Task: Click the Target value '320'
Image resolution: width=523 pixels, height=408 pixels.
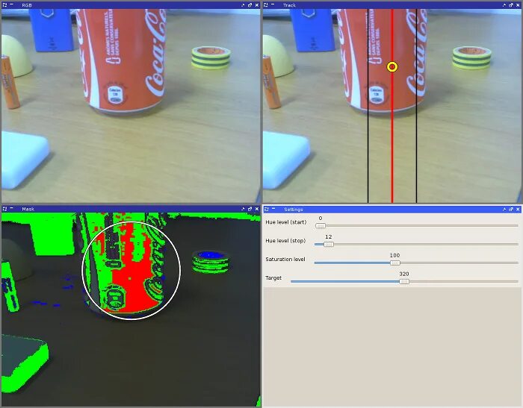Action: (404, 274)
